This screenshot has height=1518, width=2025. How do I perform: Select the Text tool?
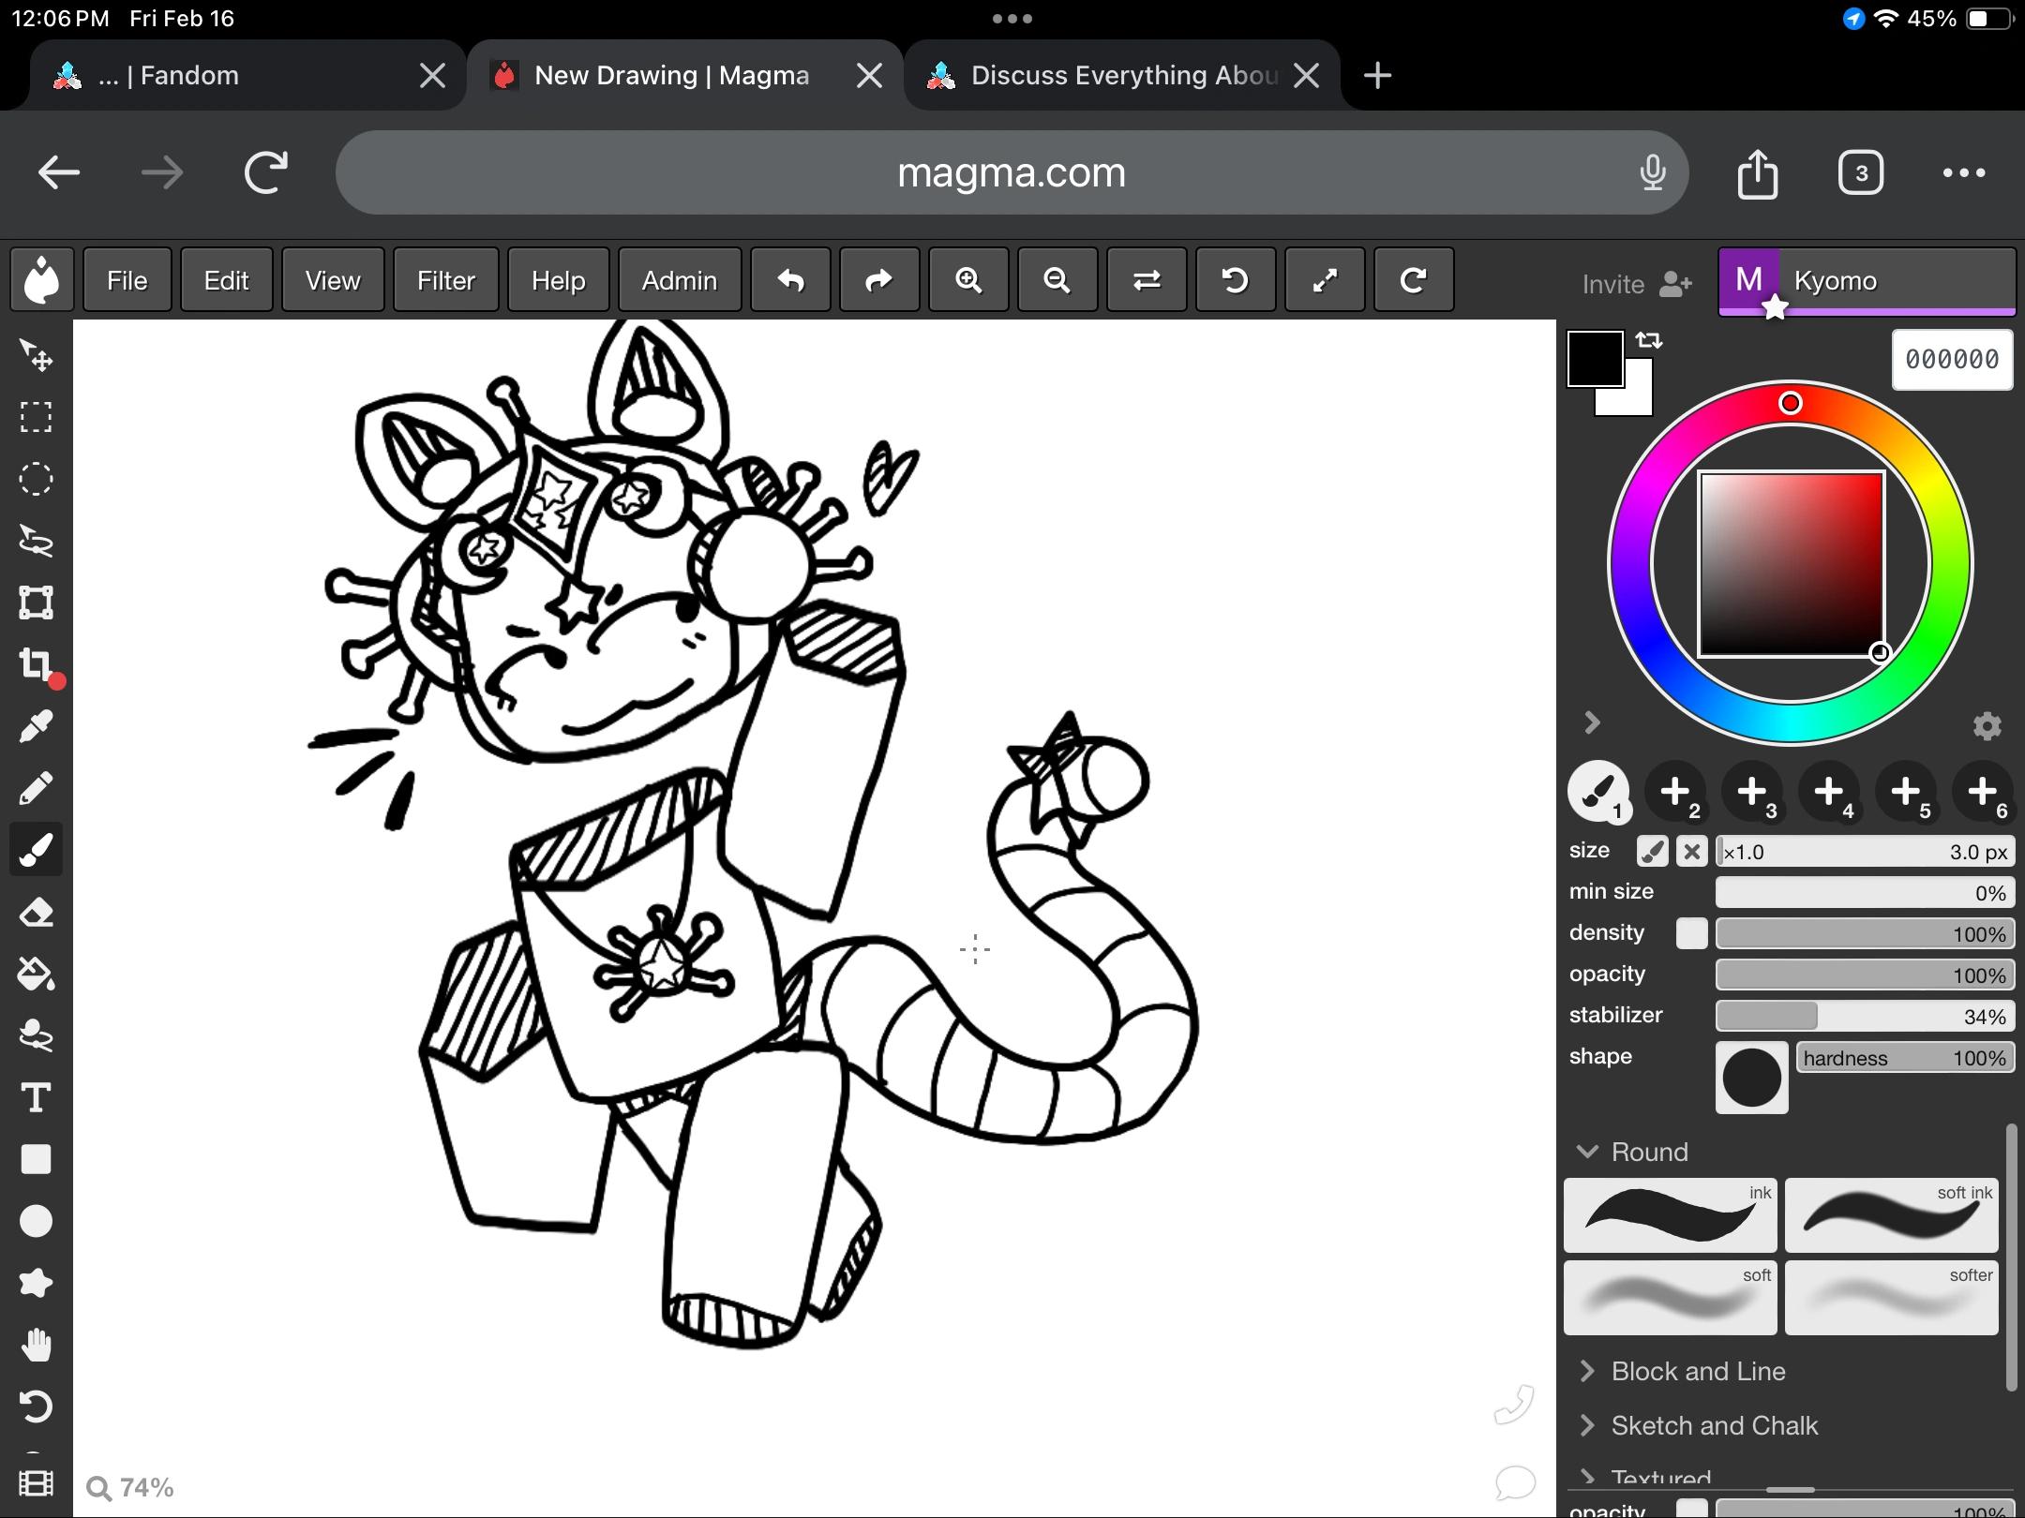36,1097
